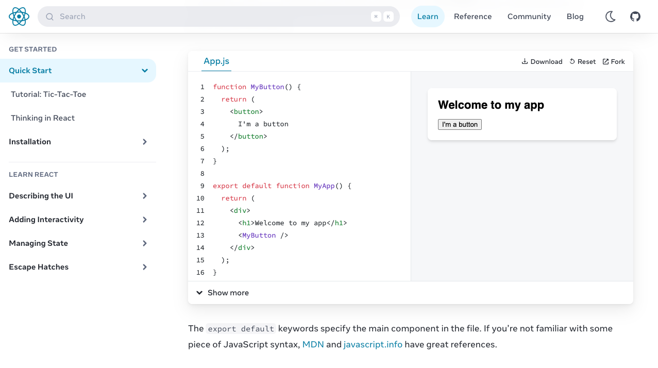Switch to the Reference tab
658x368 pixels.
(x=473, y=16)
